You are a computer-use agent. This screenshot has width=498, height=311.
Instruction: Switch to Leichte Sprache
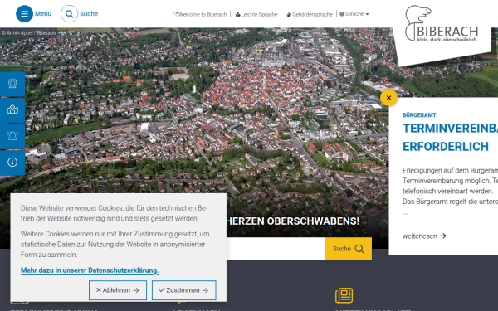click(x=256, y=14)
